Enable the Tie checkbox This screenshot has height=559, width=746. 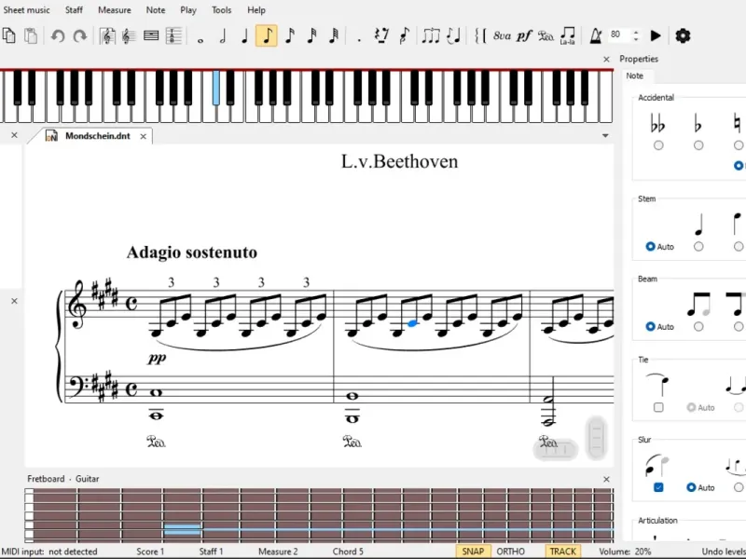coord(658,407)
